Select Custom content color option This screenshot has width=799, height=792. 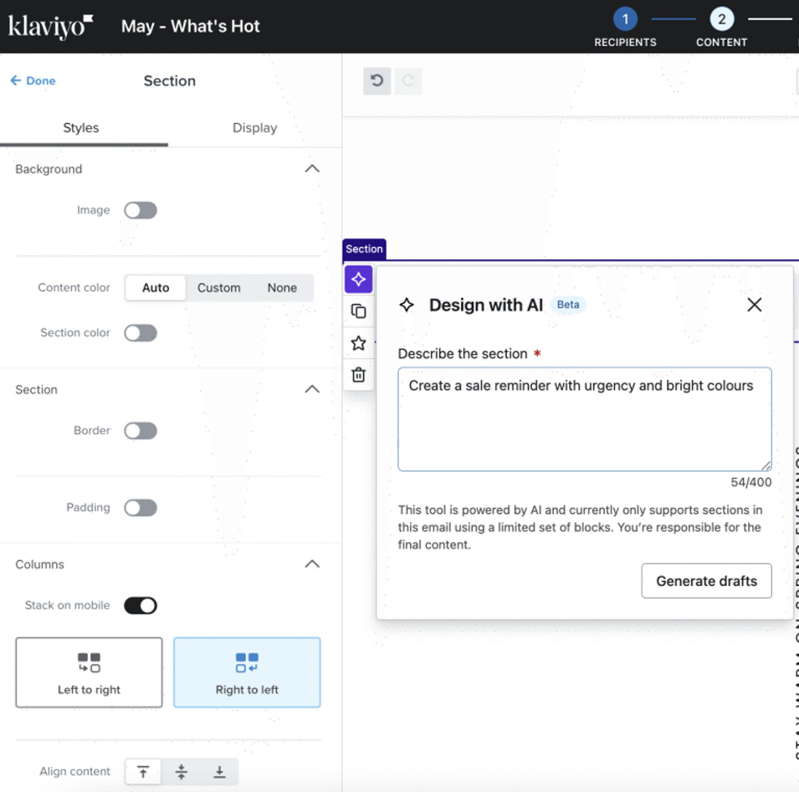218,288
